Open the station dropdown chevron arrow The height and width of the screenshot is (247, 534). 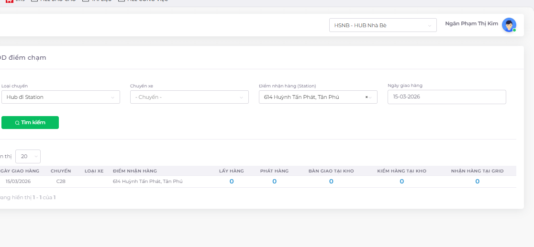370,97
